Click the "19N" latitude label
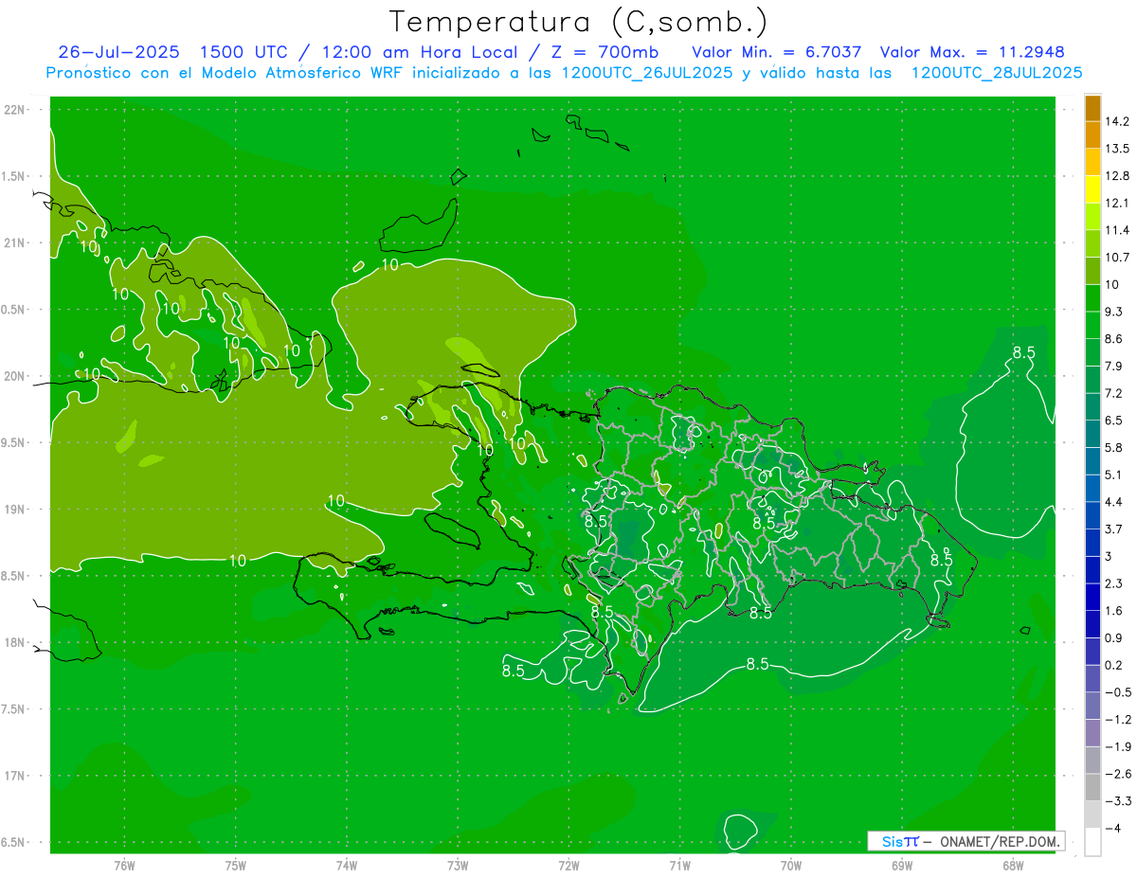This screenshot has height=878, width=1137. [x=14, y=510]
